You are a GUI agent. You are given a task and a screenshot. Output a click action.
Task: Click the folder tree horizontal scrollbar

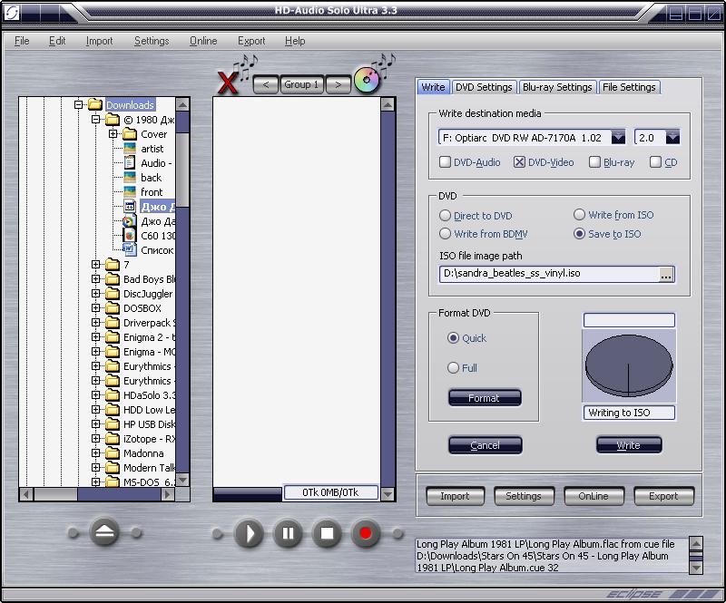(x=97, y=494)
